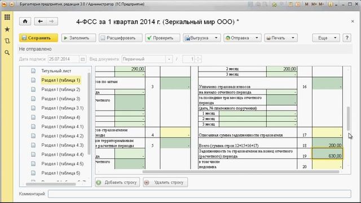Viewport: 361px width, 203px height.
Task: Select Раздел I (таблица 4.2)
Action: 63,136
